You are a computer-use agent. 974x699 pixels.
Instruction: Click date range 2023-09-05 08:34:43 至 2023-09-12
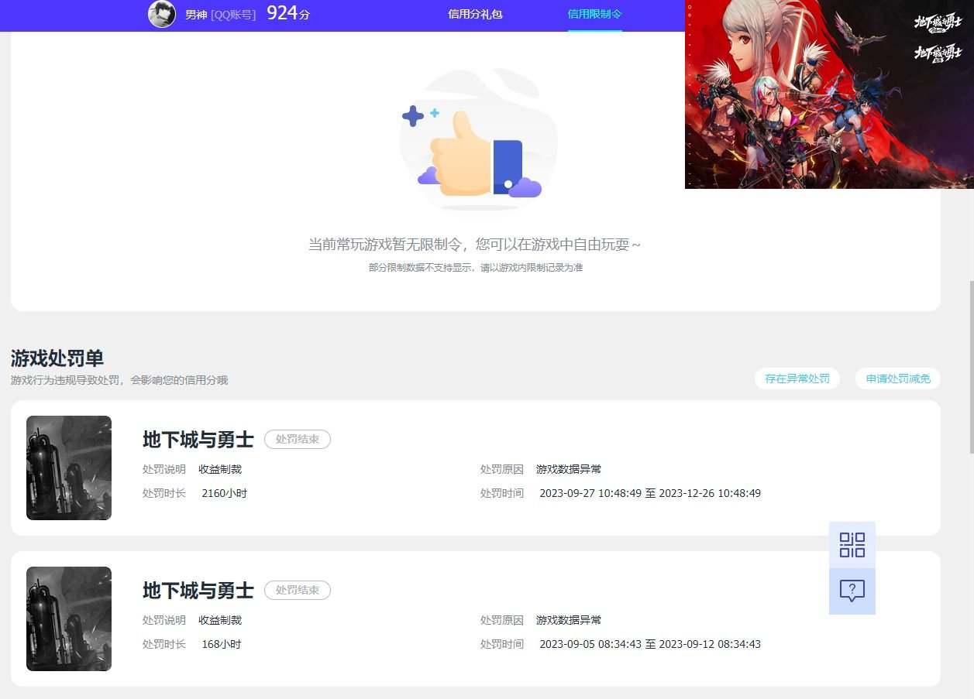650,644
